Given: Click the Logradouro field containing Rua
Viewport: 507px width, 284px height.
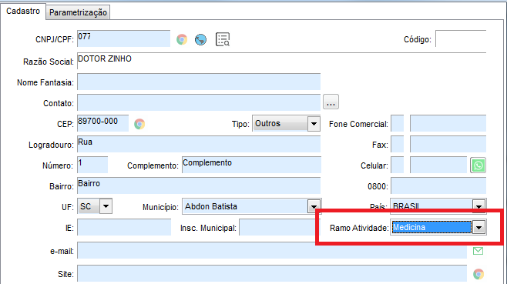Looking at the screenshot, I should 199,144.
